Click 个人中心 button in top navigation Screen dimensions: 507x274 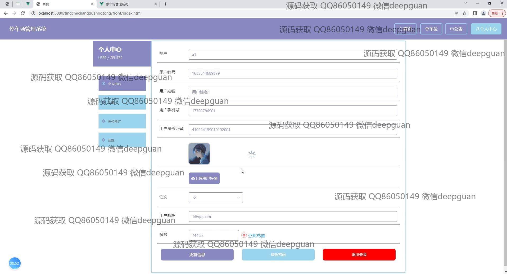pyautogui.click(x=486, y=29)
